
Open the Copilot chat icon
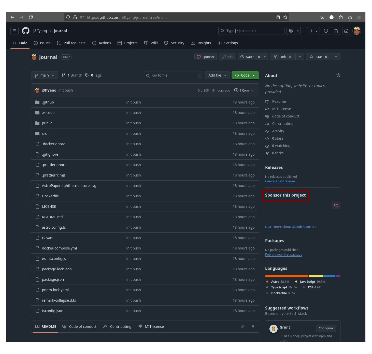tap(291, 31)
